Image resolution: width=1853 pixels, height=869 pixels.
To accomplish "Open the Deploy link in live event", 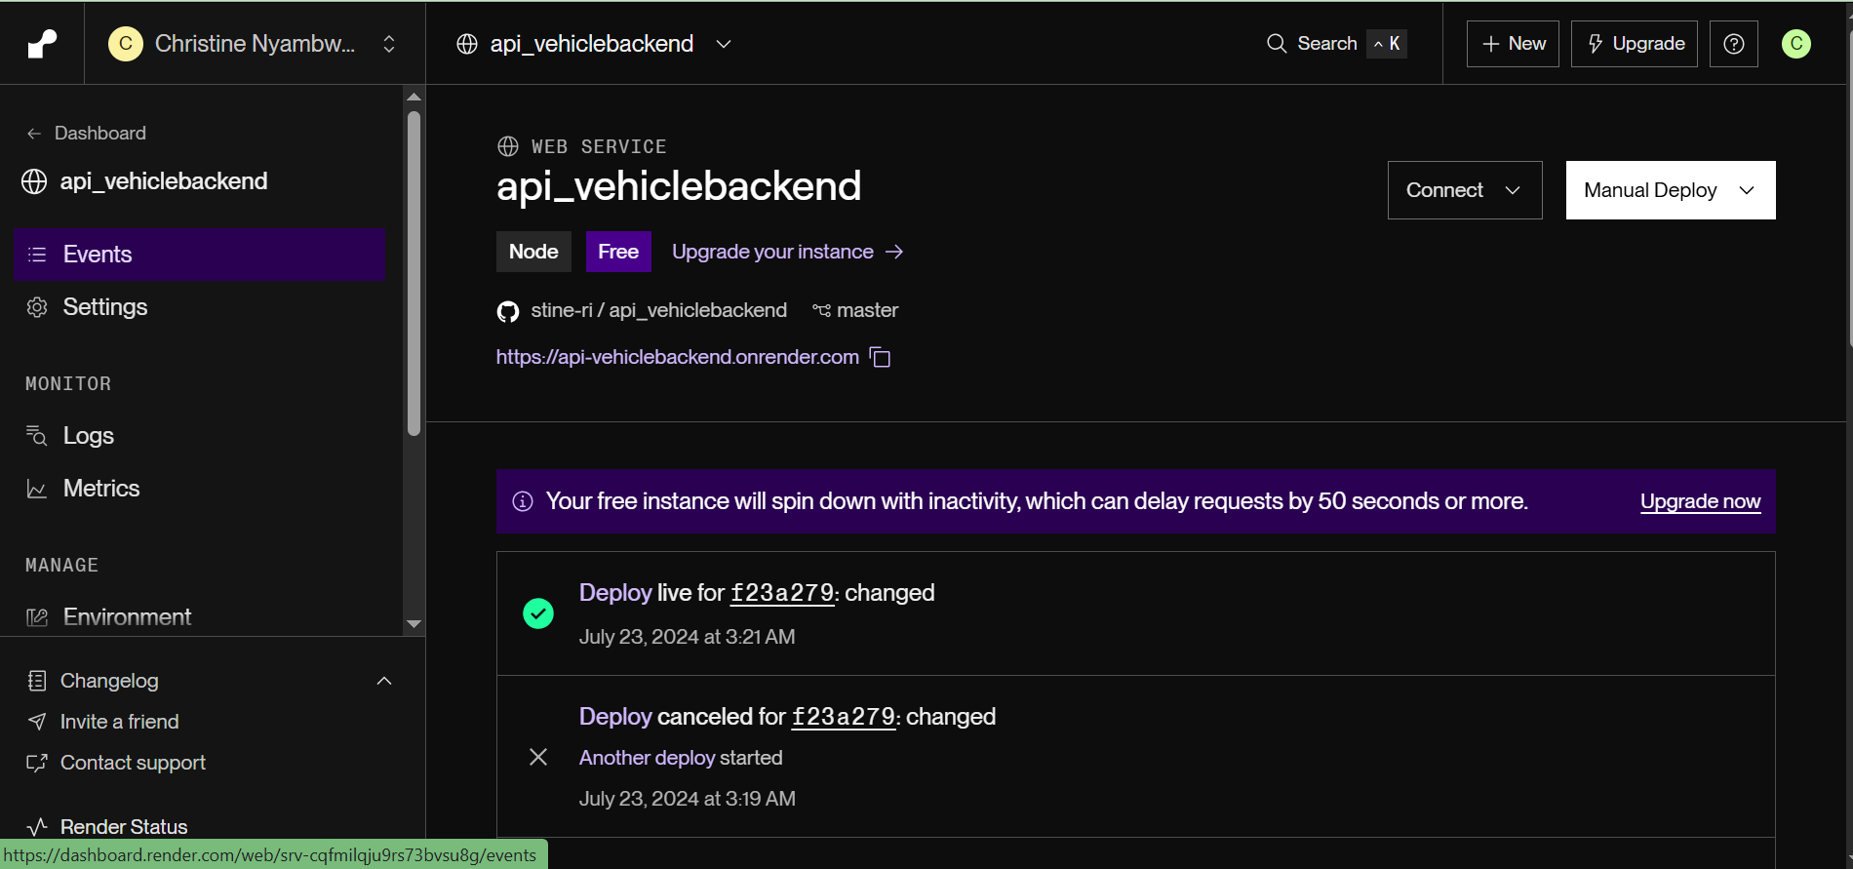I will [615, 593].
